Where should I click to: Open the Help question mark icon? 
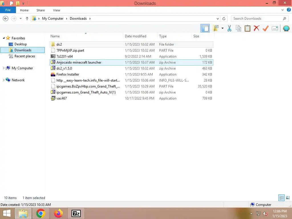click(289, 10)
